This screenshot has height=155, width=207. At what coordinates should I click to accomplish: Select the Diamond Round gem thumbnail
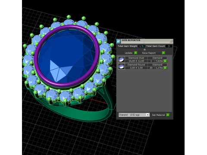click(122, 66)
